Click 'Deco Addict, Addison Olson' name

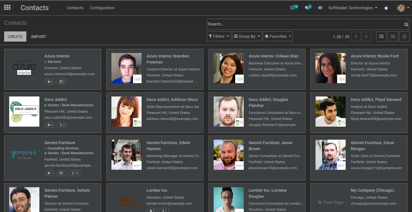[x=172, y=100]
